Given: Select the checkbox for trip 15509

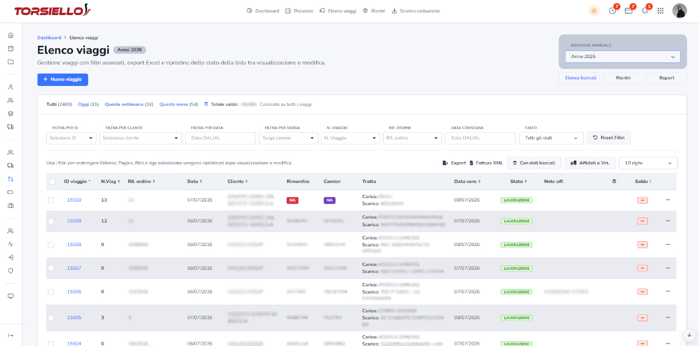Looking at the screenshot, I should [51, 221].
